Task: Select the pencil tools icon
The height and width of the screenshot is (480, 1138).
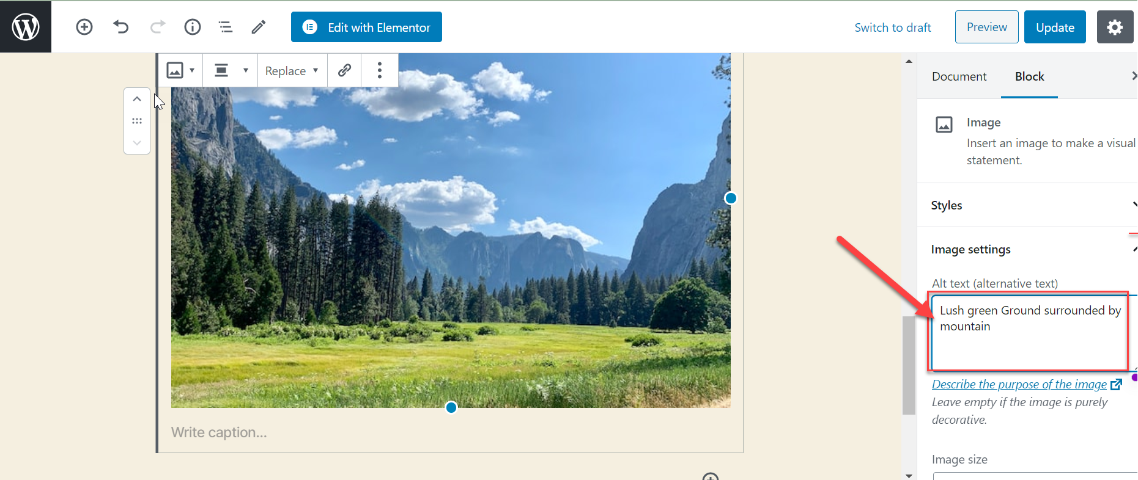Action: (259, 27)
